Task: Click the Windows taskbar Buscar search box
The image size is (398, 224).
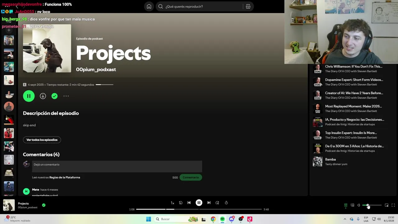Action: pos(176,219)
